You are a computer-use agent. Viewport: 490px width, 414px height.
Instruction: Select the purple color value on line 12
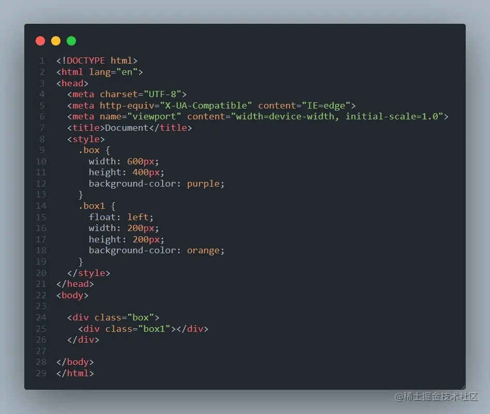coord(204,183)
